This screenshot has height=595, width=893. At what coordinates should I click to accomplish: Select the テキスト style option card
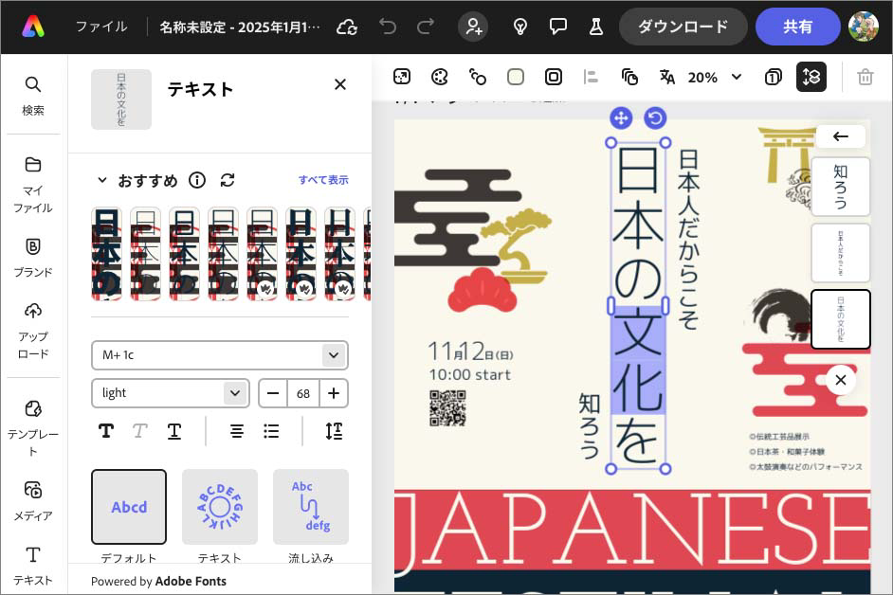219,507
